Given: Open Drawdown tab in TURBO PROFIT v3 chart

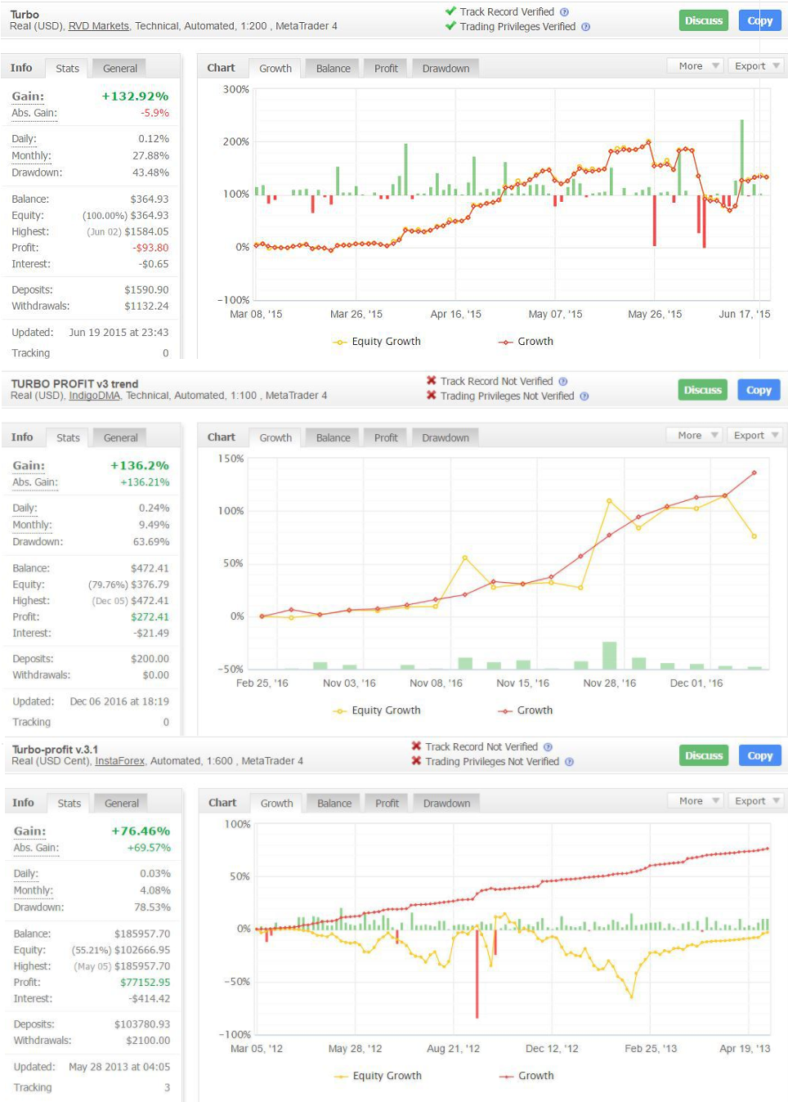Looking at the screenshot, I should (445, 438).
